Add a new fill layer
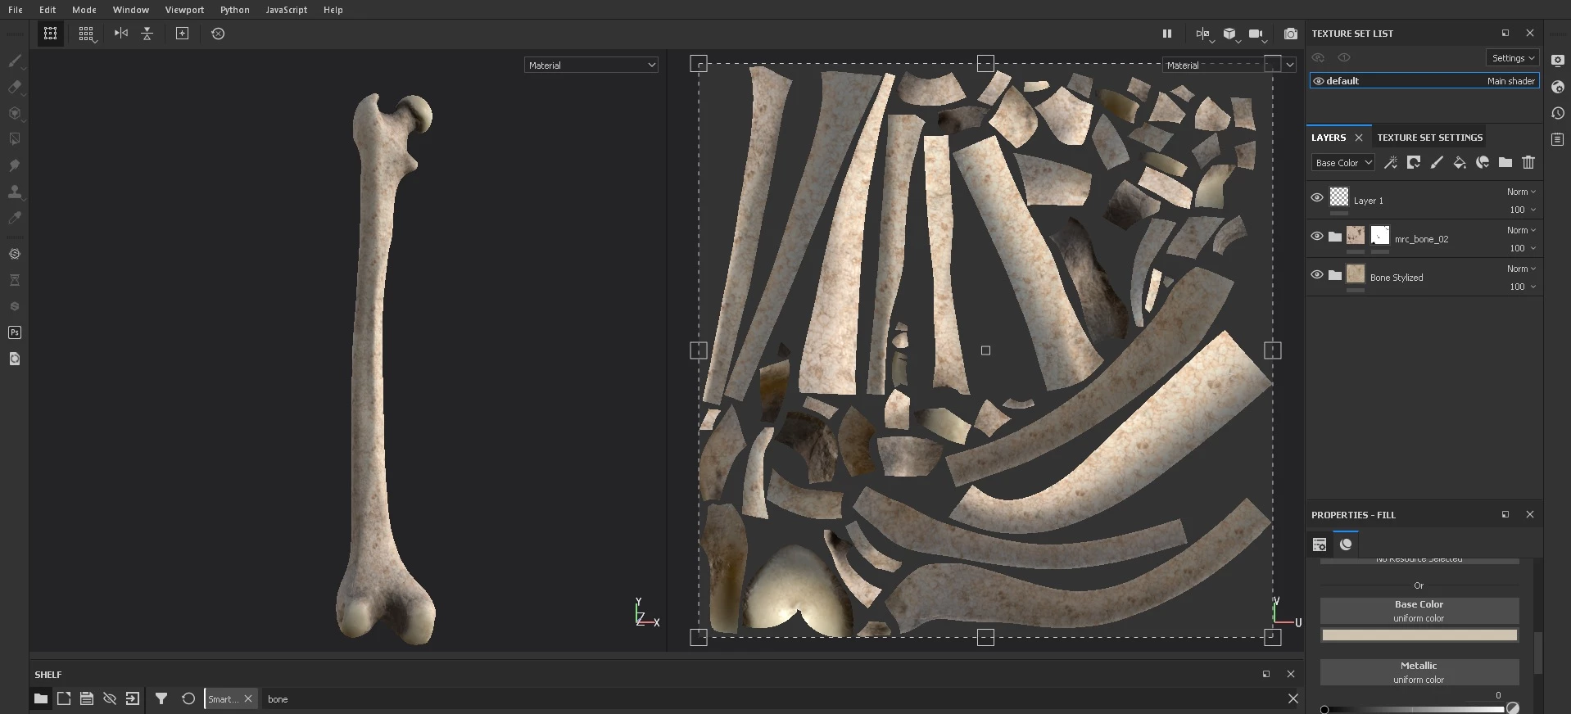The height and width of the screenshot is (714, 1571). tap(1459, 162)
